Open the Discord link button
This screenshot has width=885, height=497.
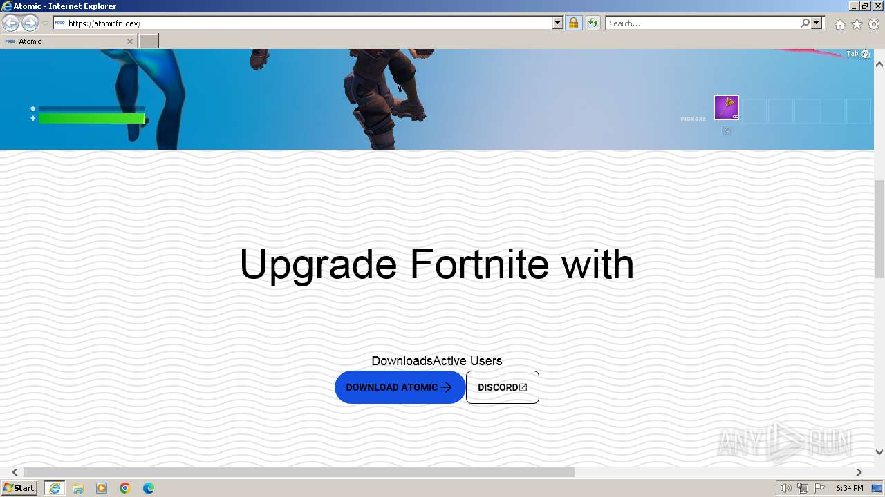coord(503,387)
